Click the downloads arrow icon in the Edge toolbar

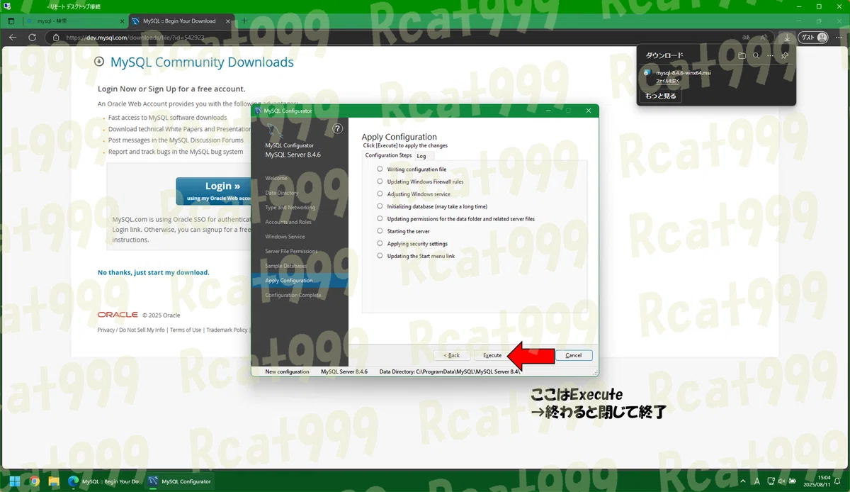(787, 38)
